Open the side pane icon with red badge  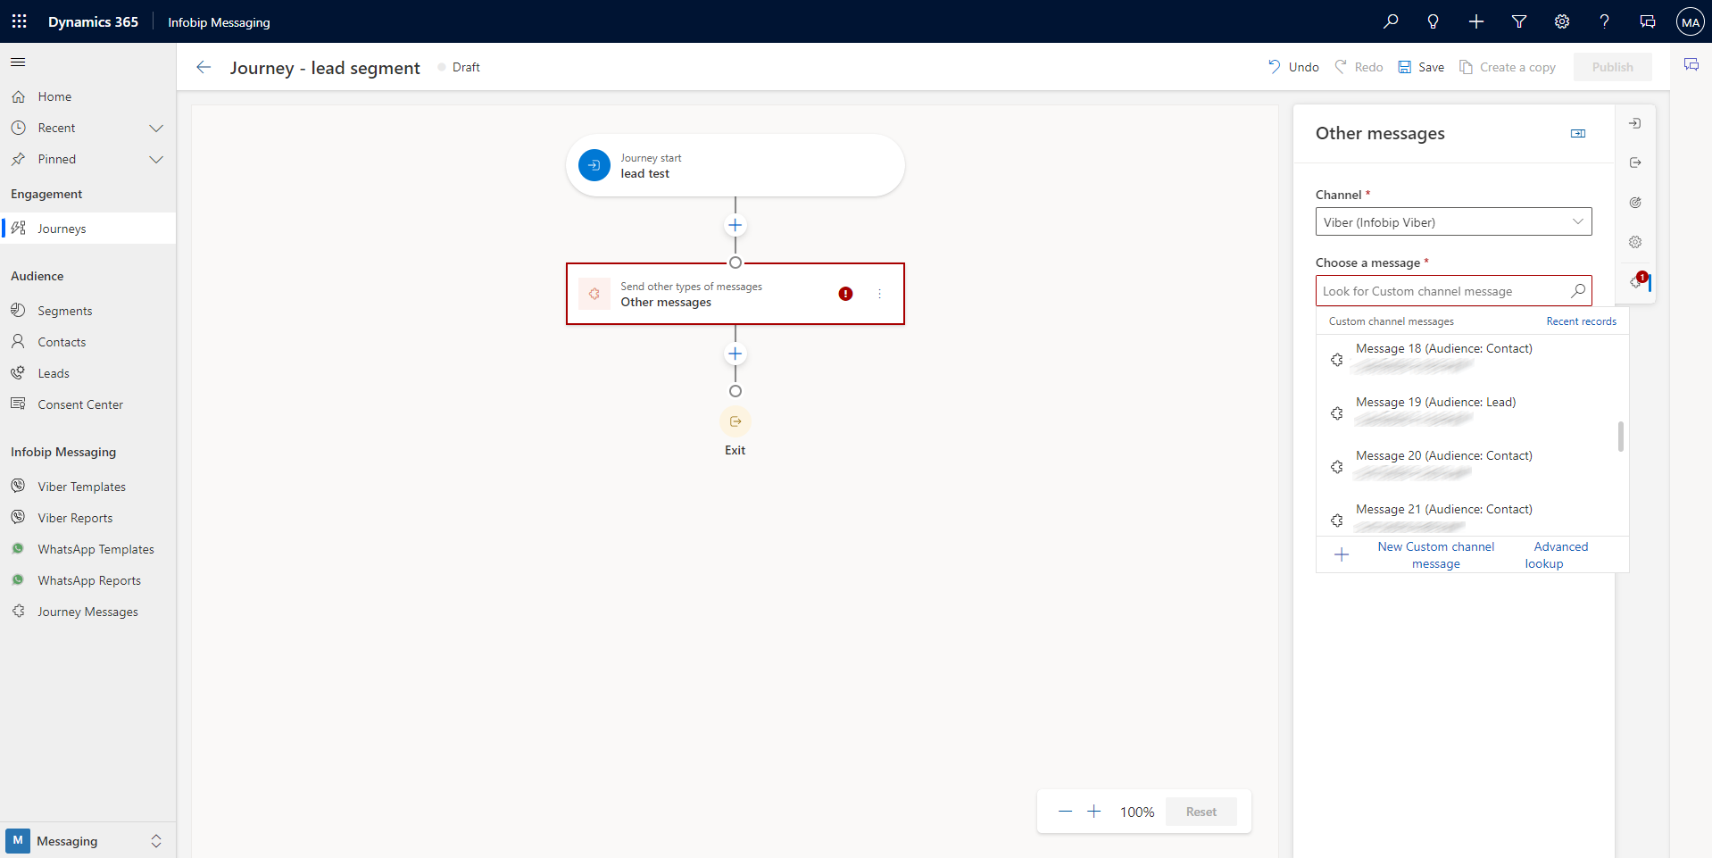click(1637, 281)
